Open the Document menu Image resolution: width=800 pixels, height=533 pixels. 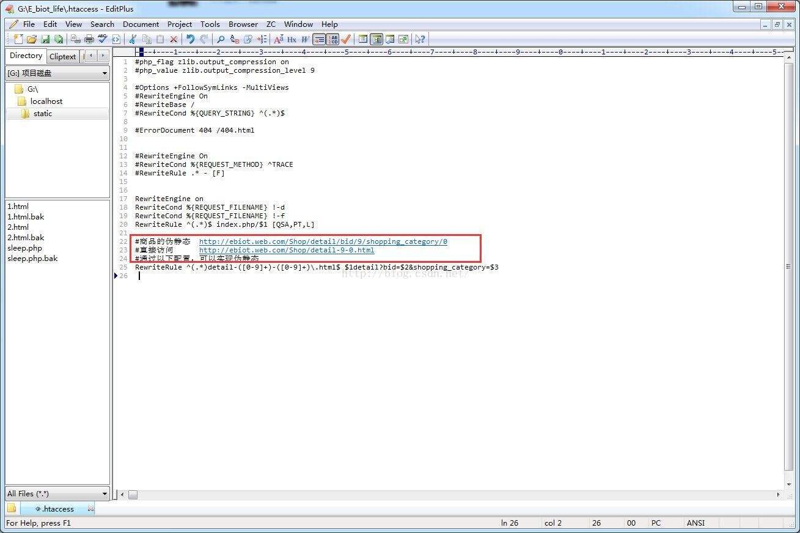coord(141,24)
